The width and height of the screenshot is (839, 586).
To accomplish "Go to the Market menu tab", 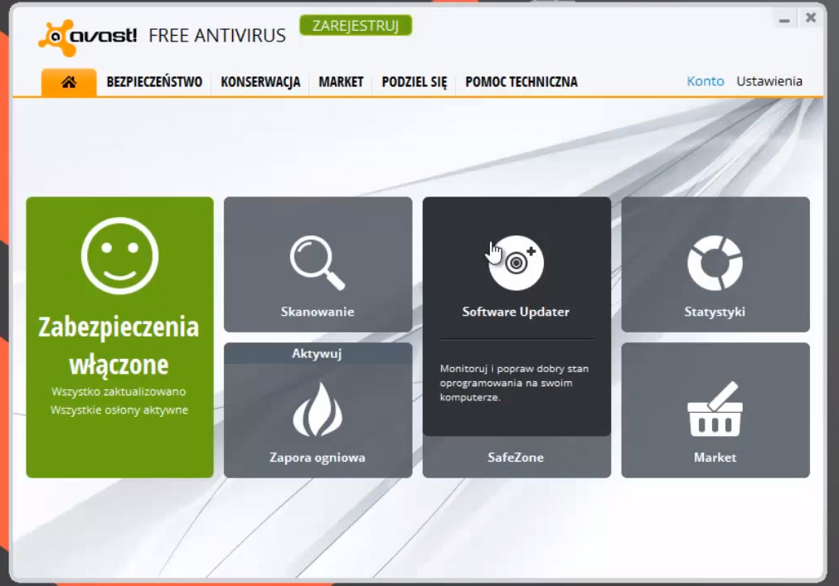I will click(x=341, y=82).
